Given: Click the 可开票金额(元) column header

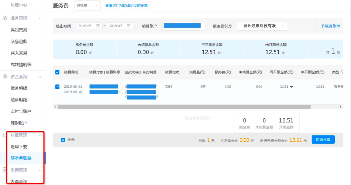Looking at the screenshot, I should tap(281, 72).
